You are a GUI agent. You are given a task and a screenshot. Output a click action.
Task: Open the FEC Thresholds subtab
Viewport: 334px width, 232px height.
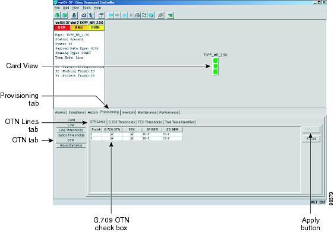point(150,122)
